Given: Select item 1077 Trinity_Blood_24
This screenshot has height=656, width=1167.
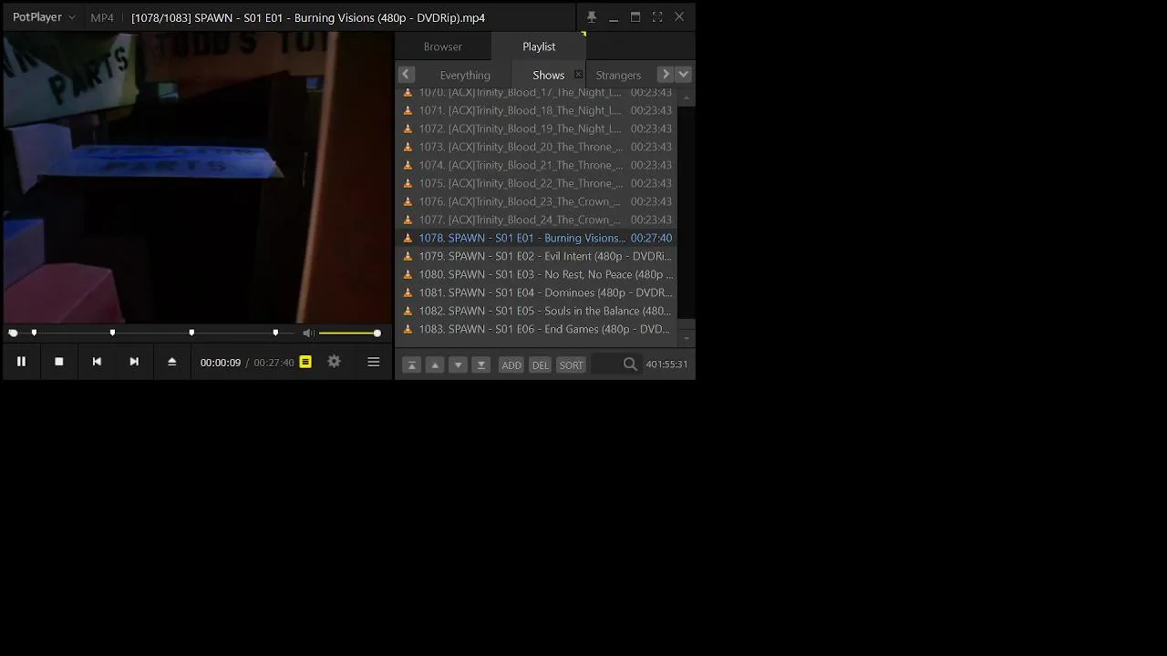Looking at the screenshot, I should click(538, 220).
